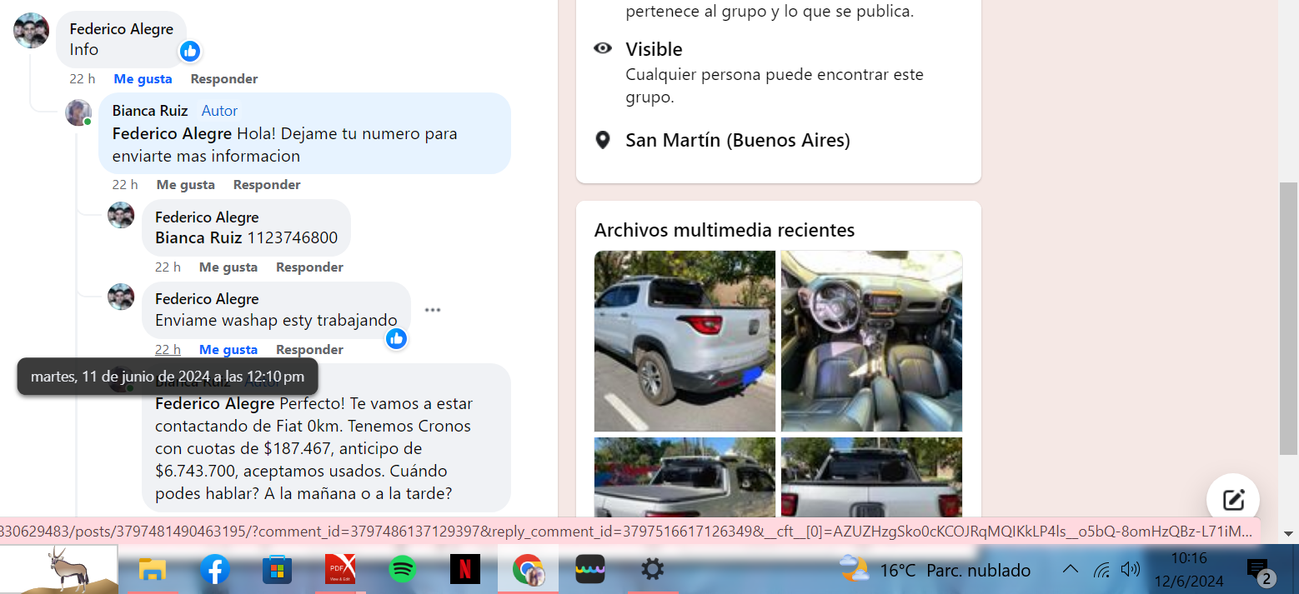Click Federico Alegre's avatar beside washap reply
The width and height of the screenshot is (1299, 594).
pyautogui.click(x=121, y=297)
